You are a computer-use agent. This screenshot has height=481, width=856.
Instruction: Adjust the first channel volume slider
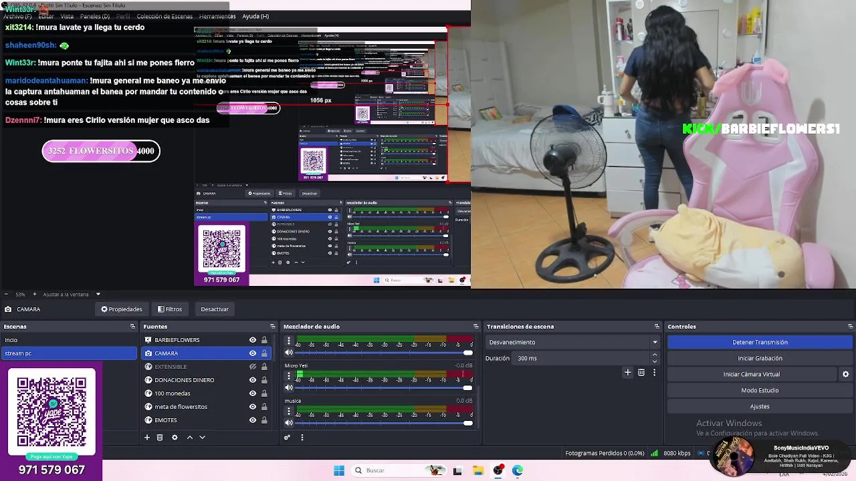tap(385, 353)
